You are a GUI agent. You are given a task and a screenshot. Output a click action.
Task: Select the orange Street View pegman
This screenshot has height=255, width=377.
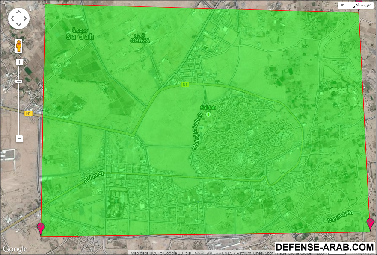[x=19, y=45]
